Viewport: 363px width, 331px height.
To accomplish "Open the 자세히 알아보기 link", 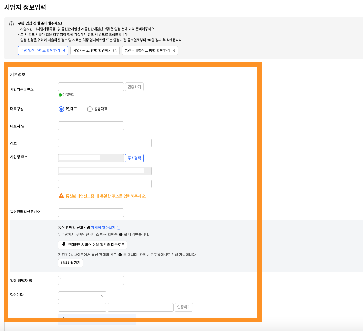I will 106,228.
